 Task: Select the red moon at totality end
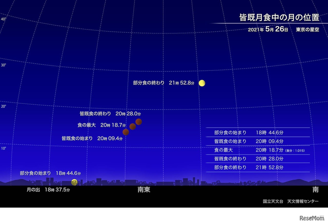(139, 122)
